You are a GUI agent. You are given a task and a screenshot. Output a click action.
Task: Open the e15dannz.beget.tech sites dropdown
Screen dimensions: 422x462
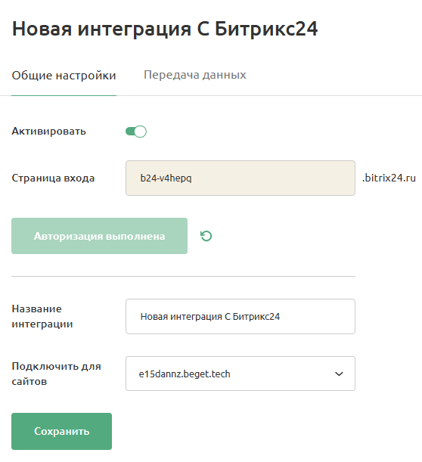240,374
